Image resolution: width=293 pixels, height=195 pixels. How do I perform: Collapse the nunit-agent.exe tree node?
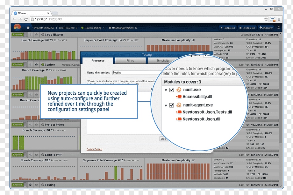(166, 106)
